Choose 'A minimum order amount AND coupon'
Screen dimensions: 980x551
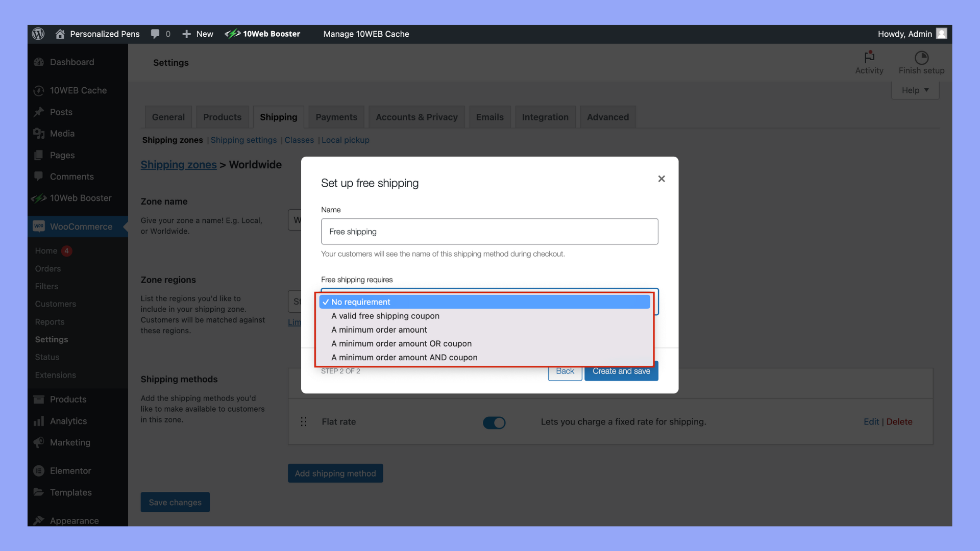tap(404, 358)
